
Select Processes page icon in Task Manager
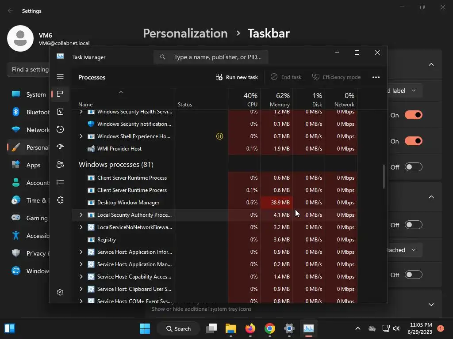60,94
